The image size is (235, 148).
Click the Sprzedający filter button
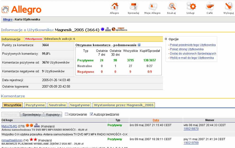point(32,114)
